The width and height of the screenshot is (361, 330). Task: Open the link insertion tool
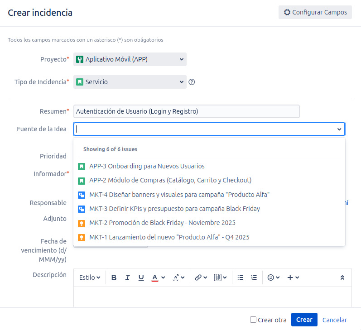coord(201,277)
